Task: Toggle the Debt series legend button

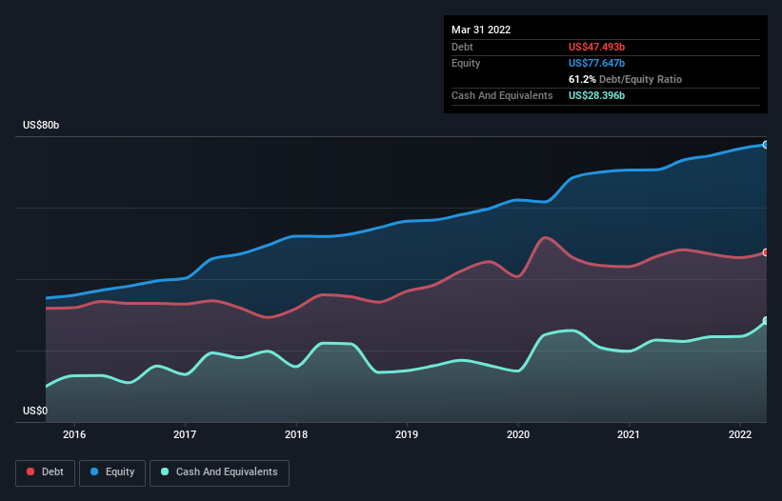Action: [46, 472]
